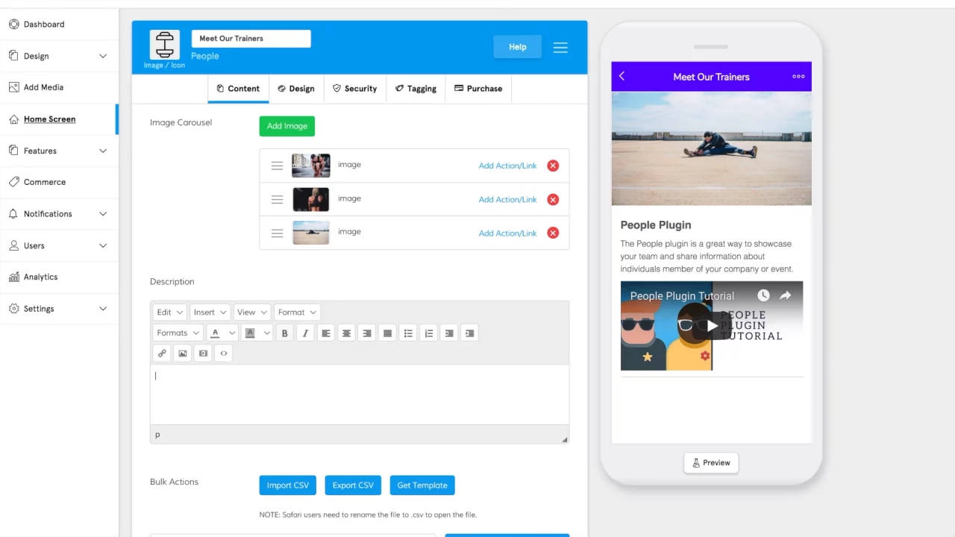Add Action/Link to the first carousel image

click(507, 166)
